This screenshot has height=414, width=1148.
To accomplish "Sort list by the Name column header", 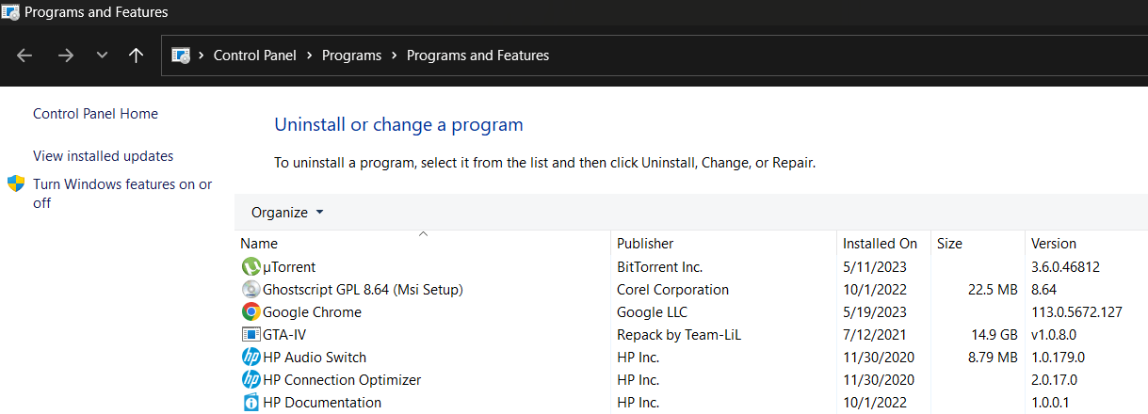I will [259, 244].
